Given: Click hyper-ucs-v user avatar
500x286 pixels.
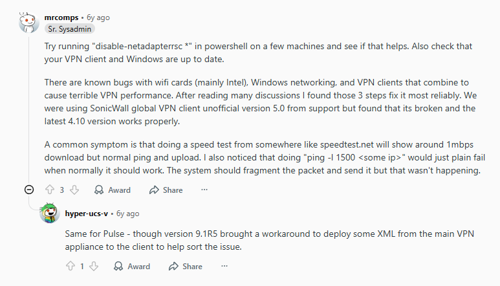Looking at the screenshot, I should (50, 213).
